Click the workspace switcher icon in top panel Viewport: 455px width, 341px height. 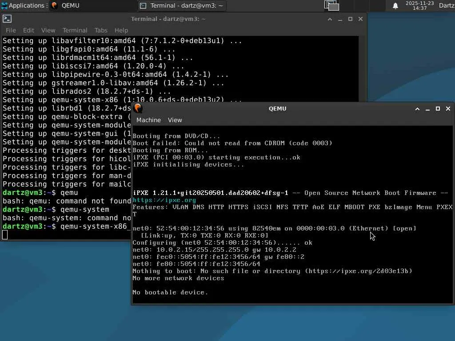pos(331,5)
